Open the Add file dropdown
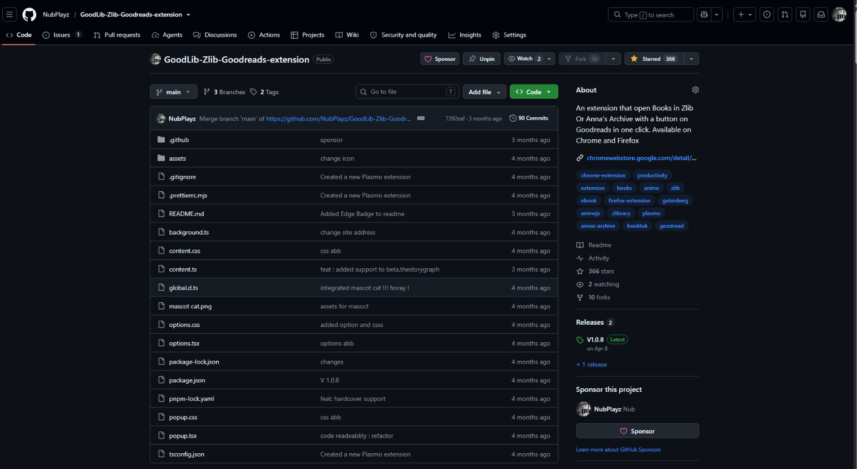Viewport: 857px width, 469px height. 484,92
